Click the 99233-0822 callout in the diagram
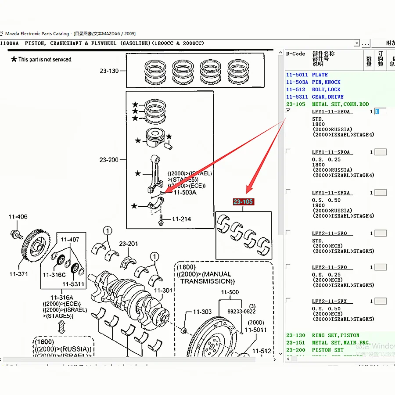This screenshot has width=395, height=395. (241, 311)
